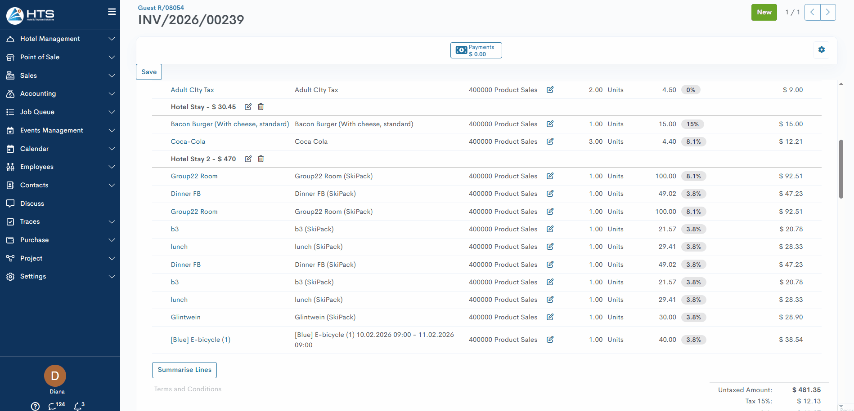This screenshot has height=411, width=854.
Task: Open chat messages icon showing 124
Action: [x=53, y=406]
